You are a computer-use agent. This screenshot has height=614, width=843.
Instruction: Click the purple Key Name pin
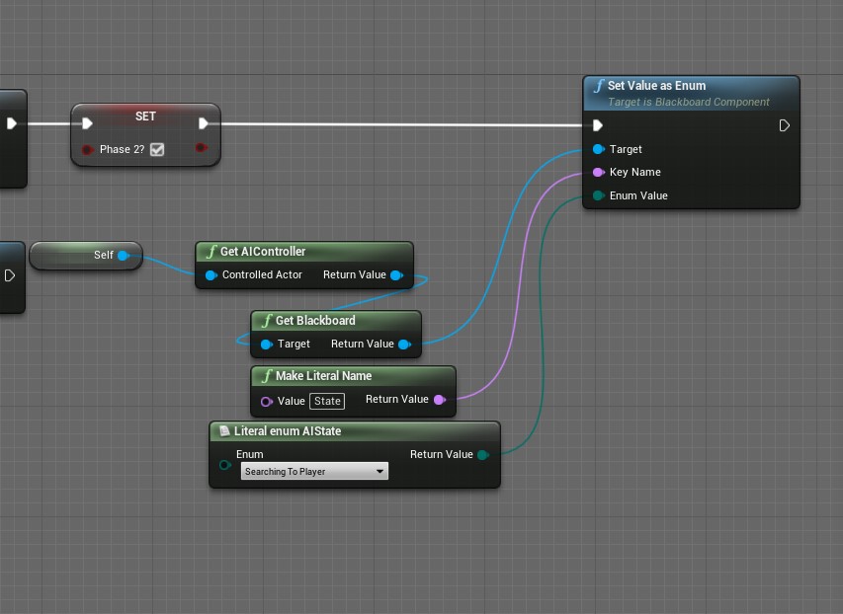coord(598,172)
